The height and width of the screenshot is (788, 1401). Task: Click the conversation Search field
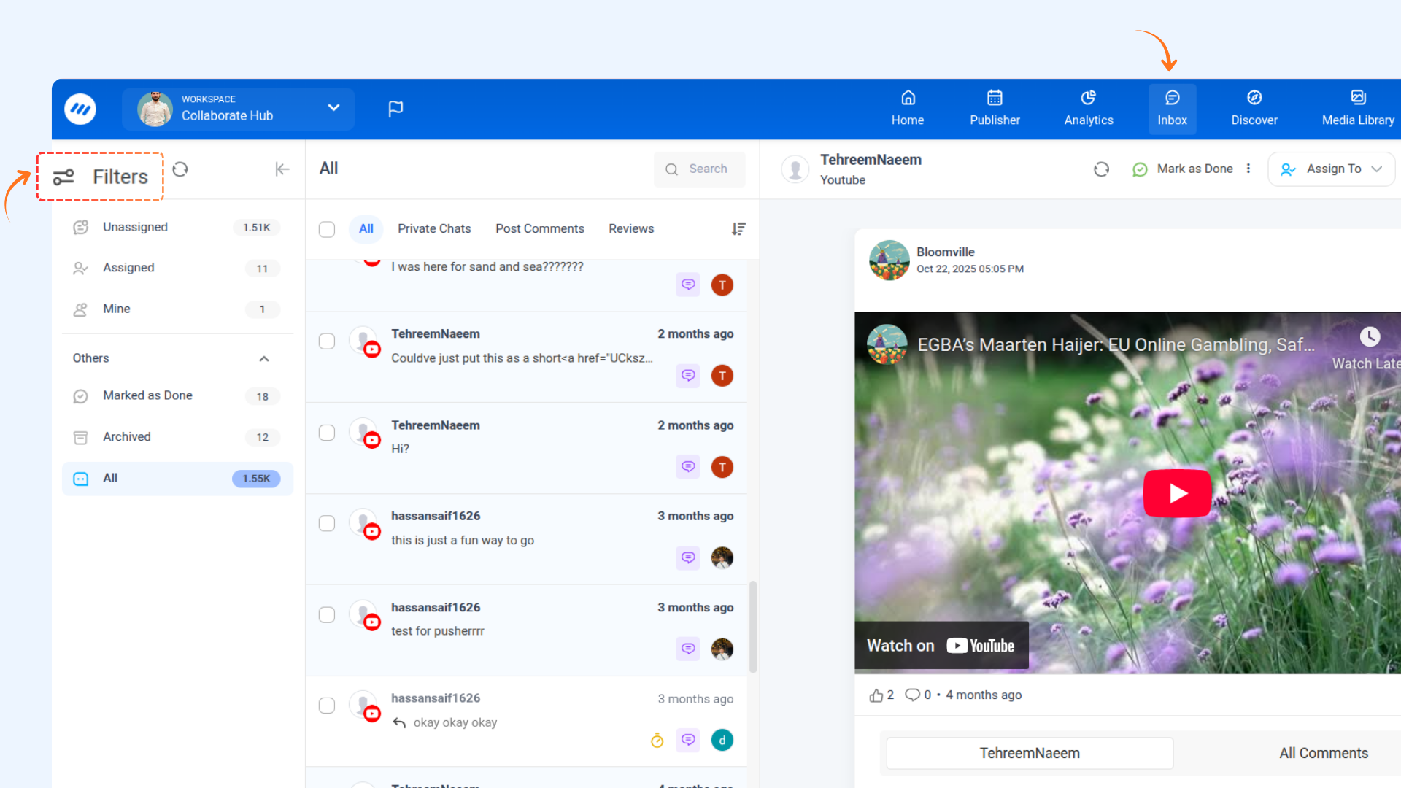coord(700,169)
